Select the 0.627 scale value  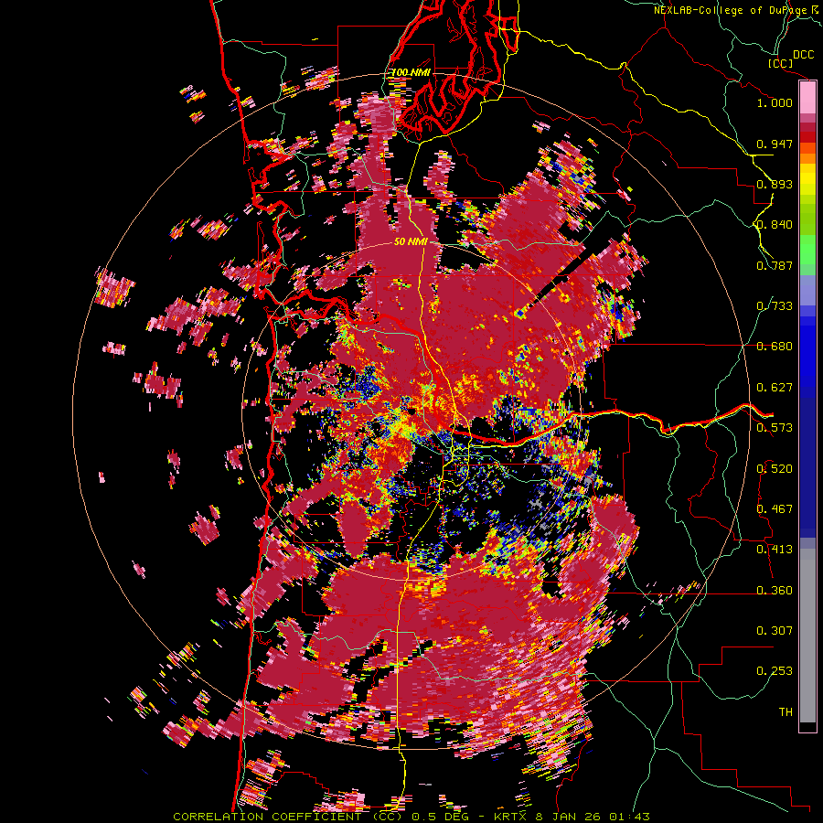tap(775, 388)
